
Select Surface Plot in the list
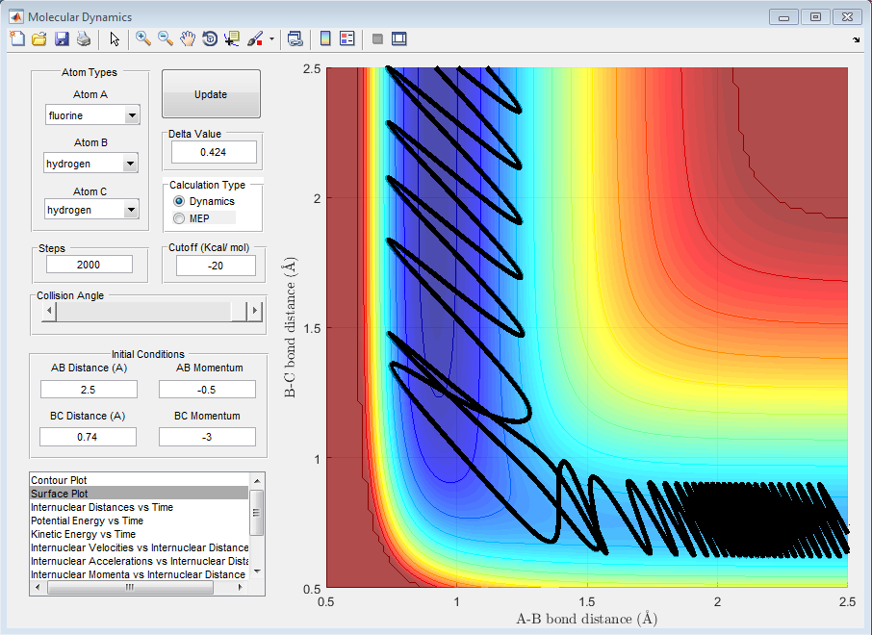click(x=139, y=494)
